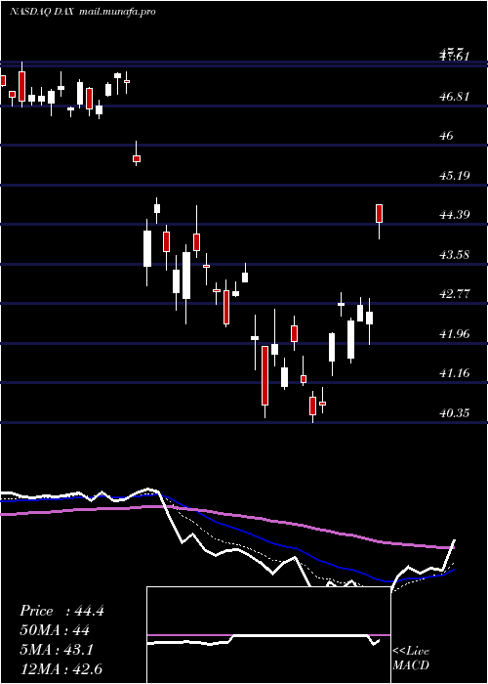Click the 41.16 price axis label

[455, 373]
